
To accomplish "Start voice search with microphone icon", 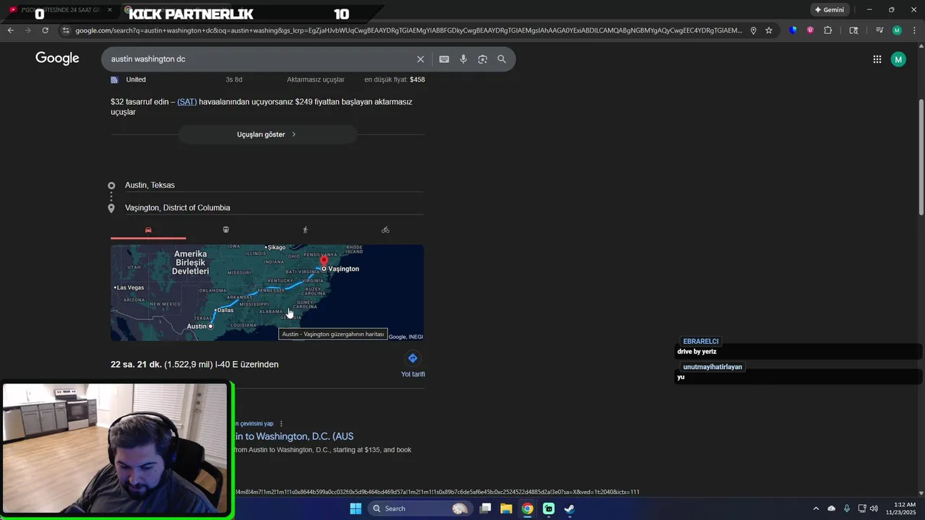I will point(463,59).
